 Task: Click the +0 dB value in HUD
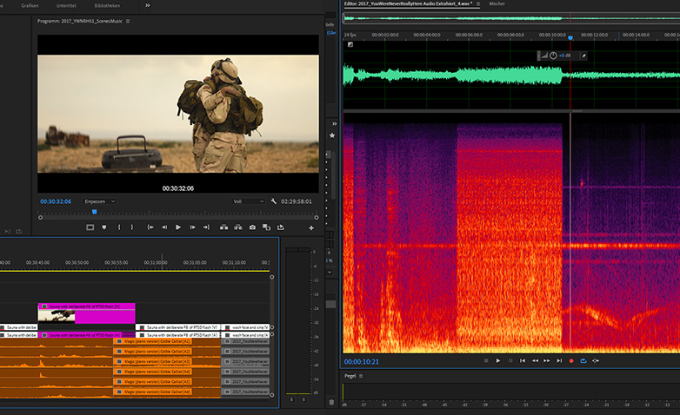click(x=564, y=56)
